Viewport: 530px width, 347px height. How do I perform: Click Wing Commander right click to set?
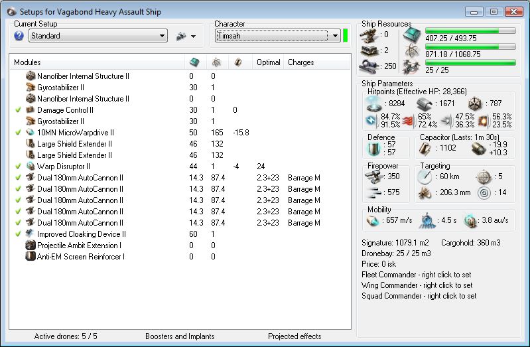coord(417,285)
